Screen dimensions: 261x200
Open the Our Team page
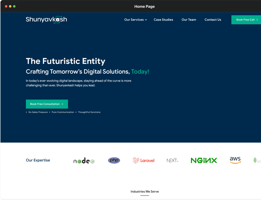pos(189,20)
